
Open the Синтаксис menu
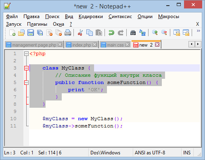[120, 16]
